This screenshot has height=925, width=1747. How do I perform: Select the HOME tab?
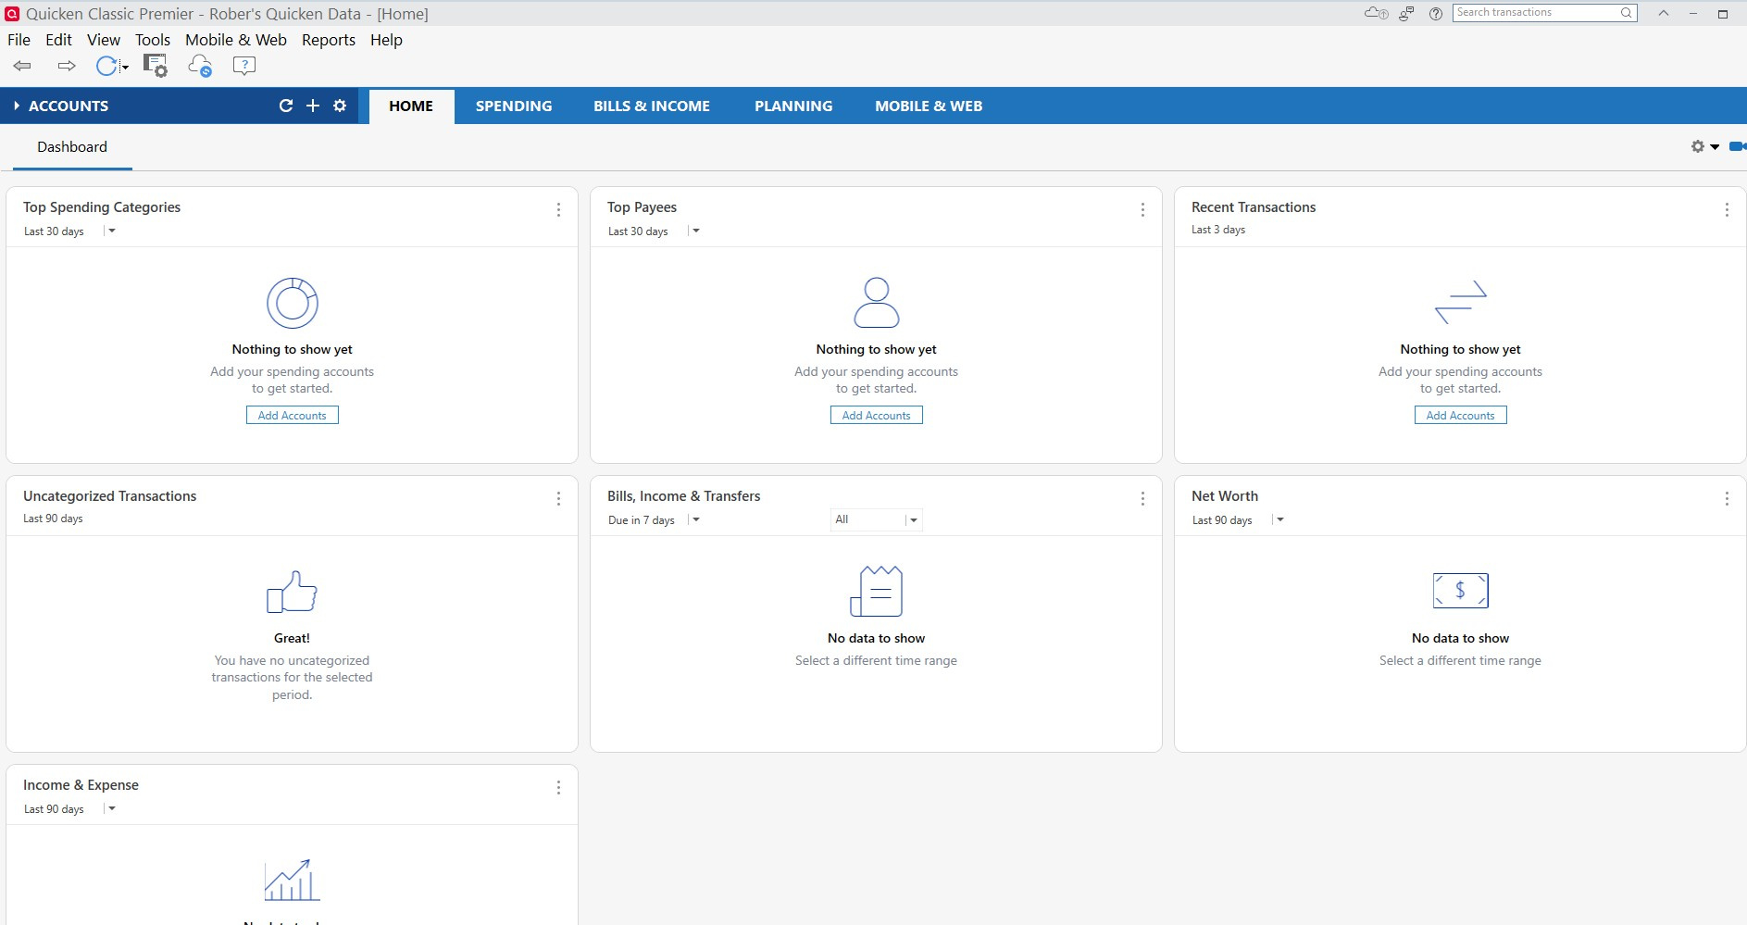(x=411, y=106)
